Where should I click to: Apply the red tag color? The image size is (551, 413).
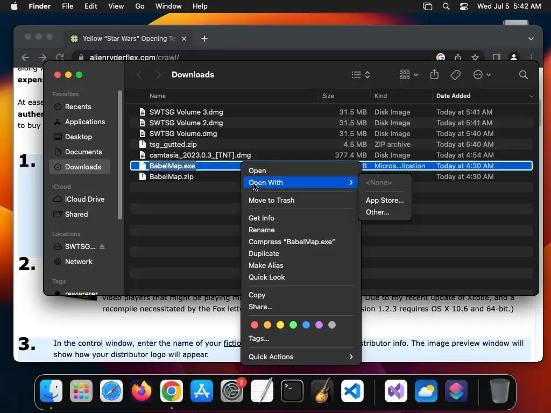255,325
